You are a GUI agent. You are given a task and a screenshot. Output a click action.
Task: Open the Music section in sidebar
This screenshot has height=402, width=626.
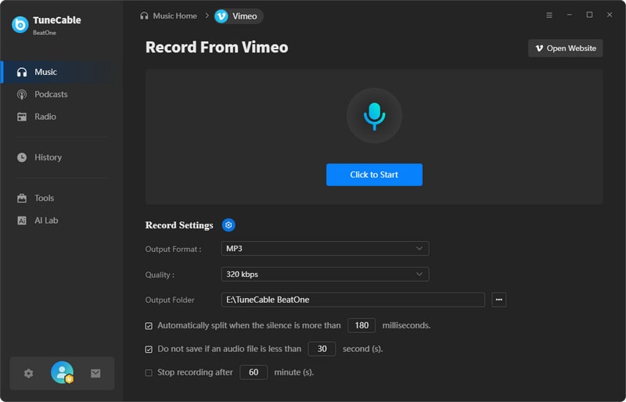point(56,72)
